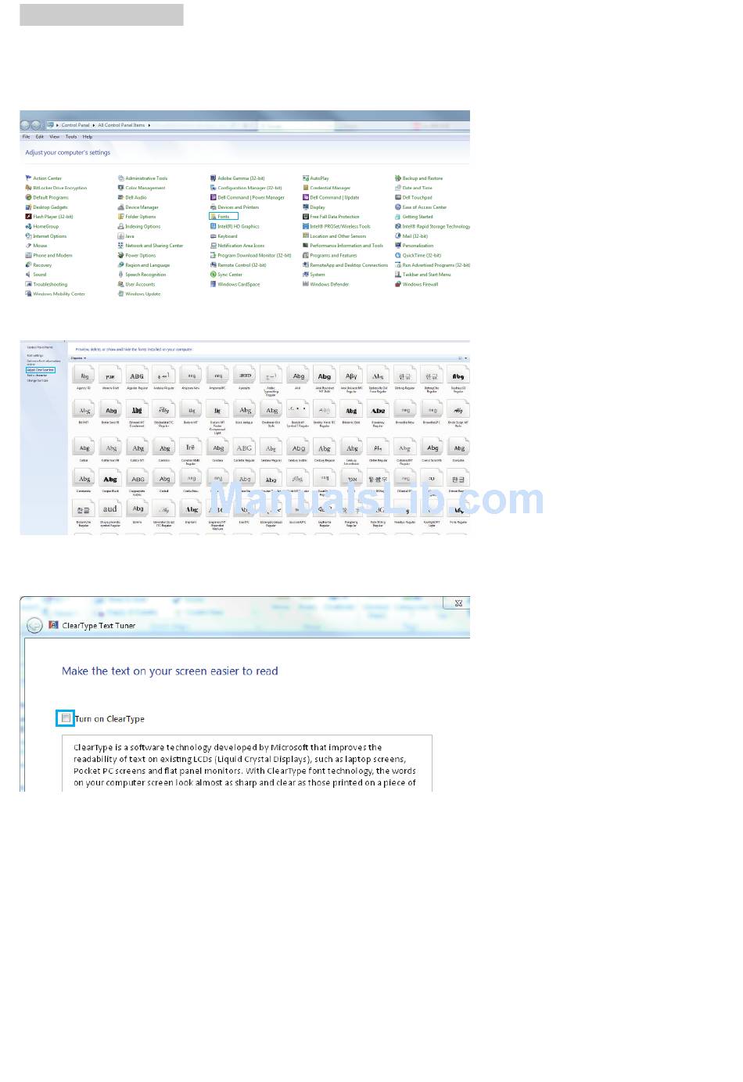Open the View menu
This screenshot has height=1082, width=743.
(x=55, y=137)
